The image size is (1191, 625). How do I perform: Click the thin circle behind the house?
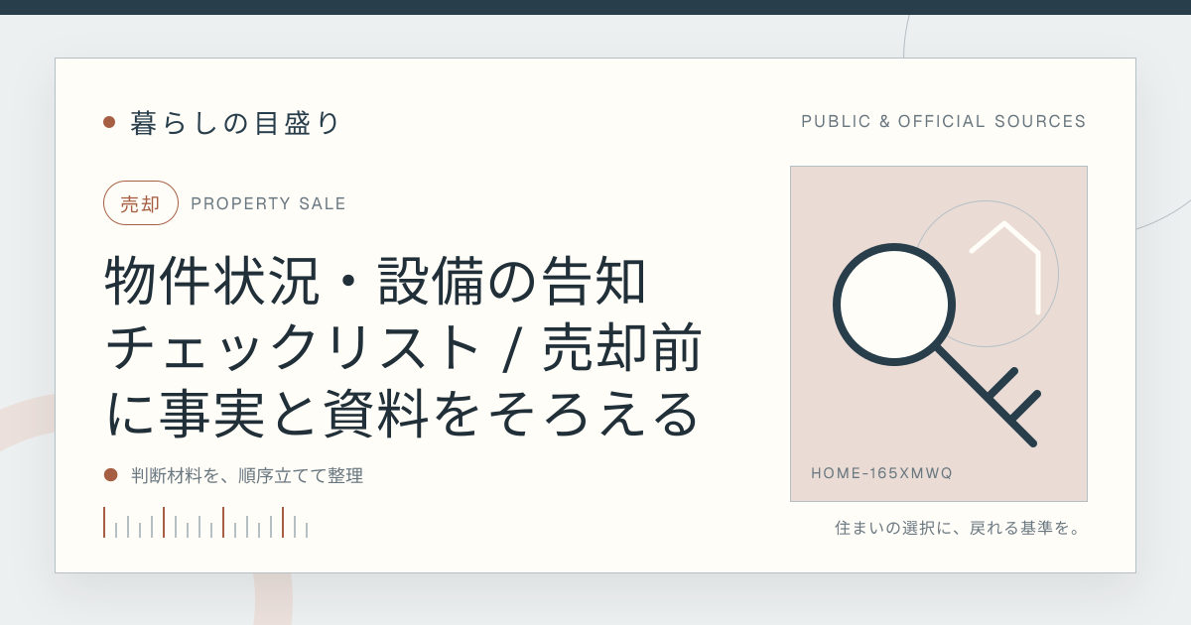point(986,273)
